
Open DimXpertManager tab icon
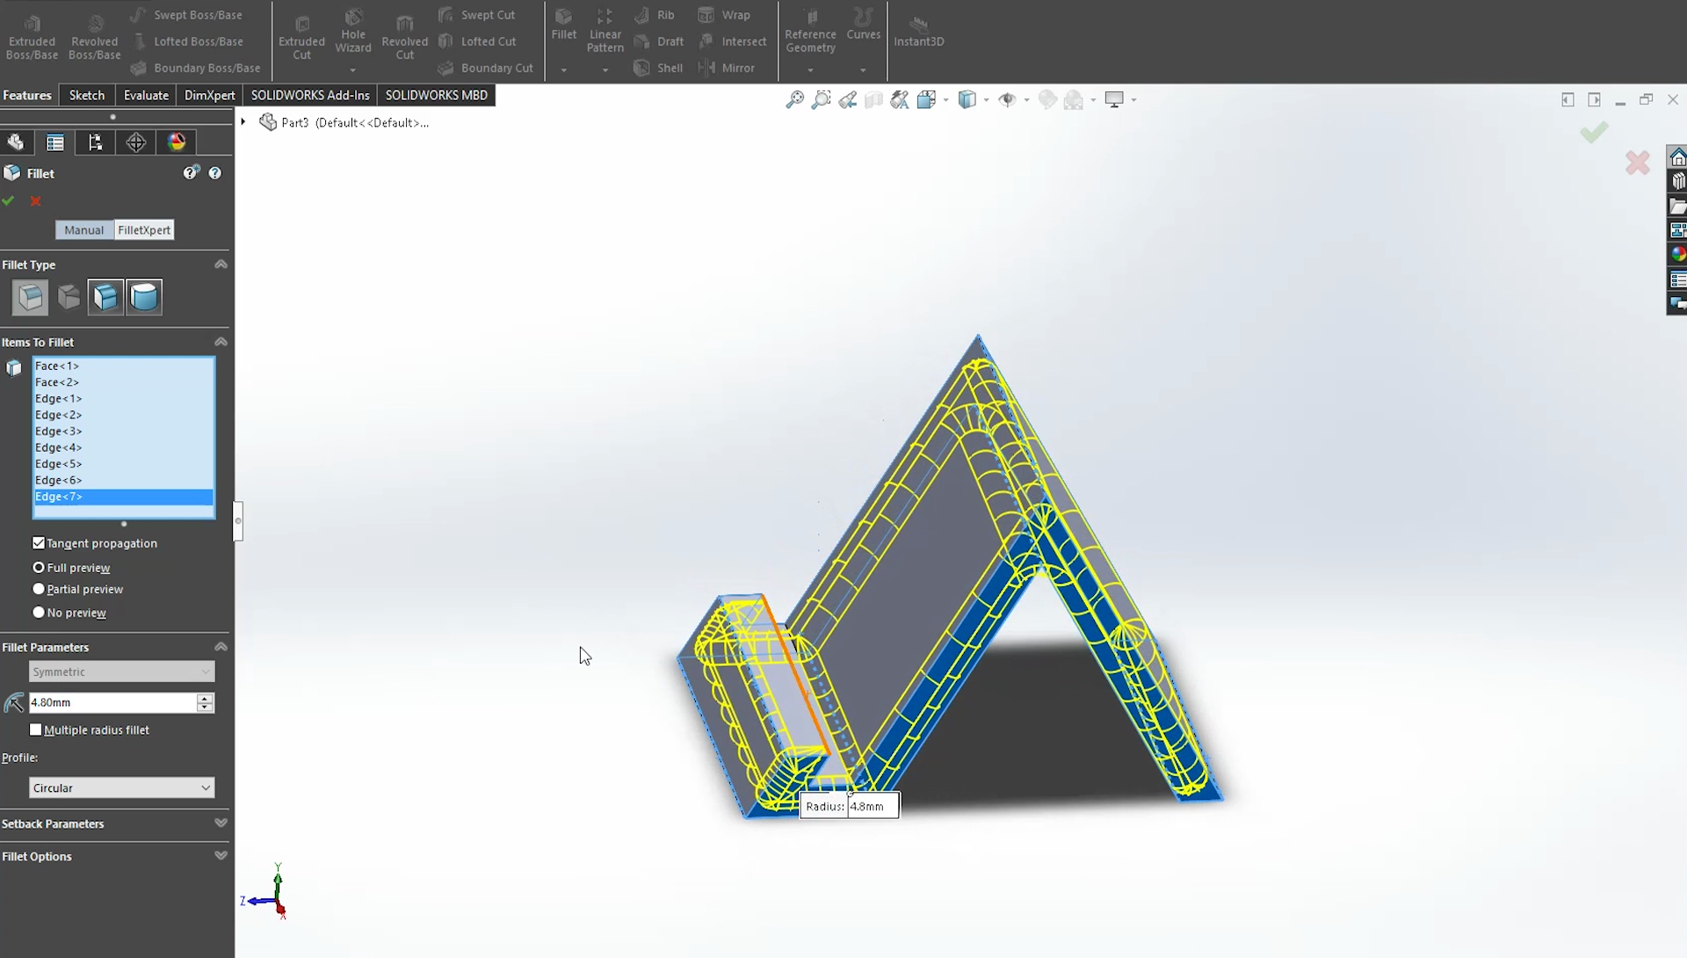tap(135, 142)
